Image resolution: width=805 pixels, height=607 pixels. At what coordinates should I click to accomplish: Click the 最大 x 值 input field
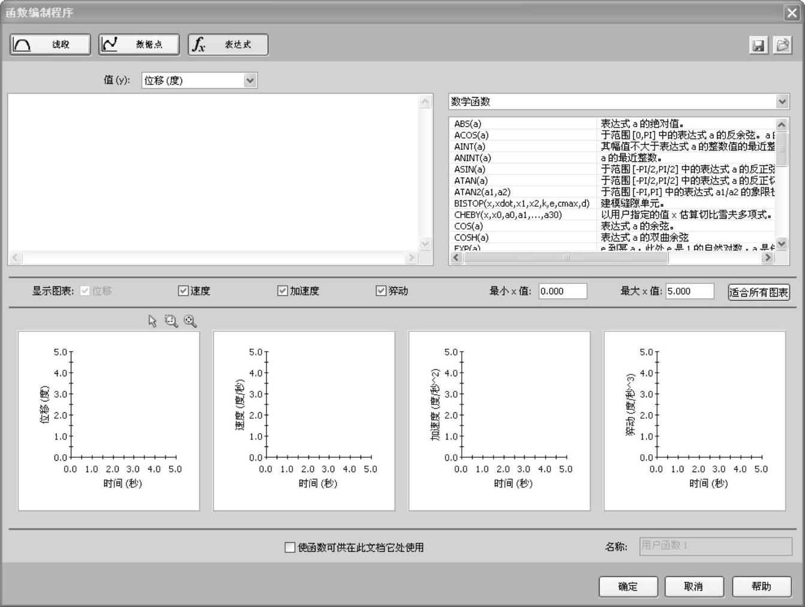pyautogui.click(x=689, y=291)
